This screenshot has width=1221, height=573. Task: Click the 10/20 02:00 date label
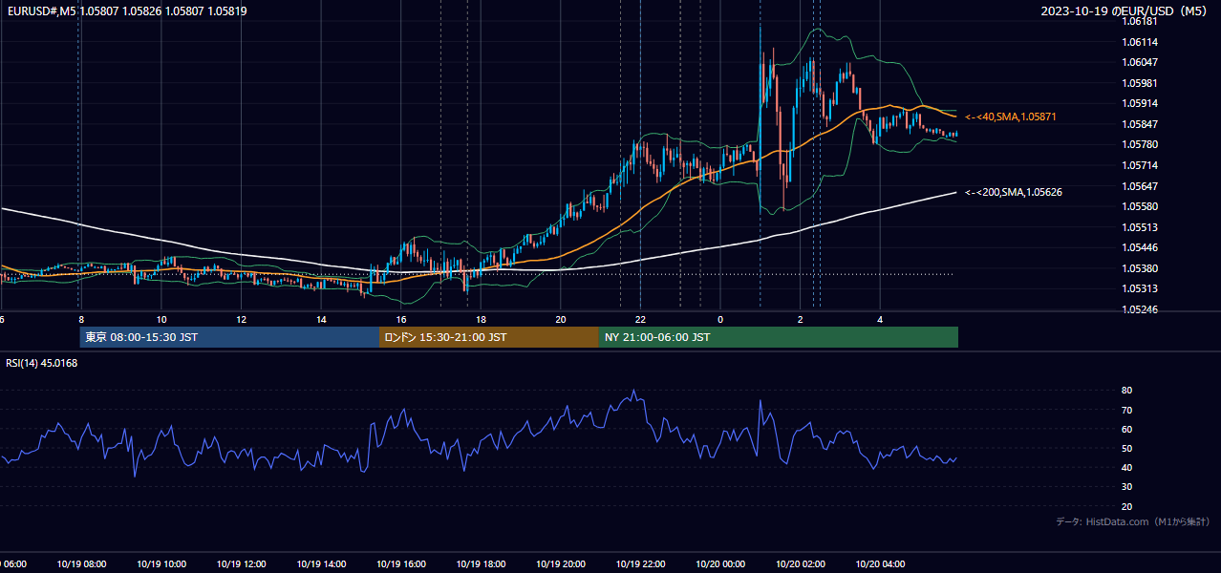(x=801, y=564)
